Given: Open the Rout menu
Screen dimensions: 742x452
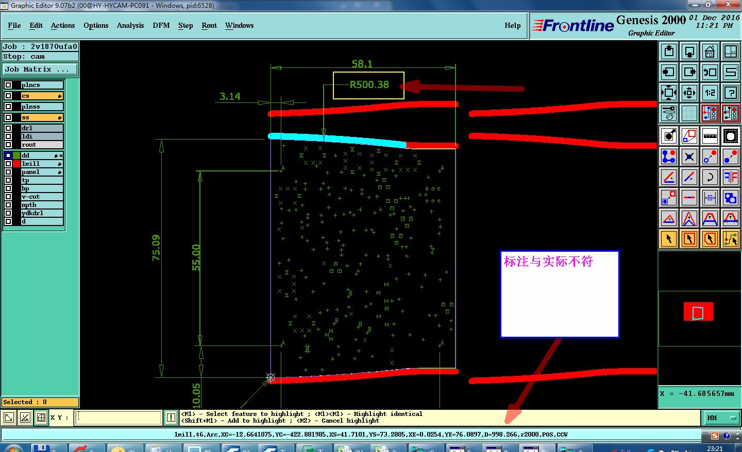Looking at the screenshot, I should pyautogui.click(x=209, y=25).
